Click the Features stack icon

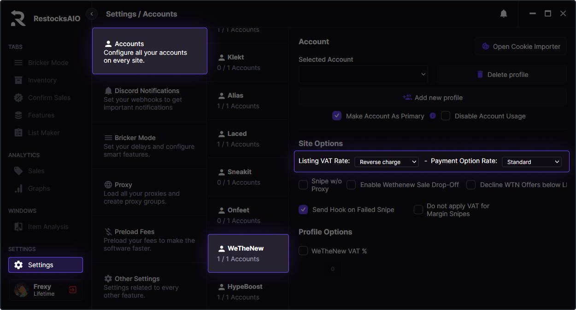click(18, 115)
